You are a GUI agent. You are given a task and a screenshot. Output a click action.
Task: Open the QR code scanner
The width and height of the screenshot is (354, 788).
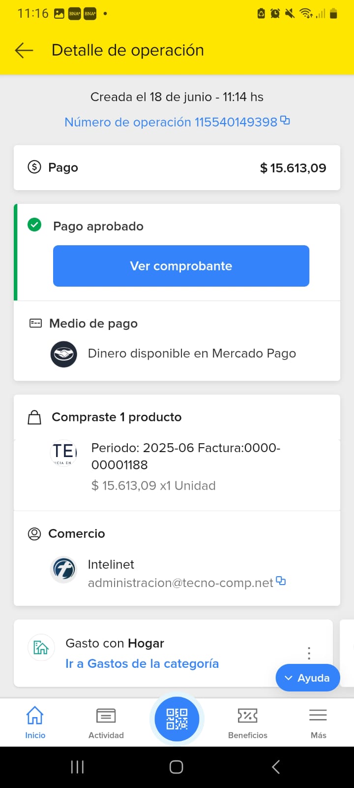pos(177,719)
